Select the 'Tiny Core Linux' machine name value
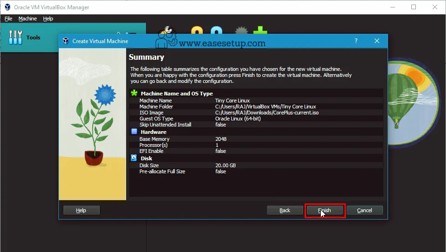The height and width of the screenshot is (252, 446). pyautogui.click(x=232, y=101)
